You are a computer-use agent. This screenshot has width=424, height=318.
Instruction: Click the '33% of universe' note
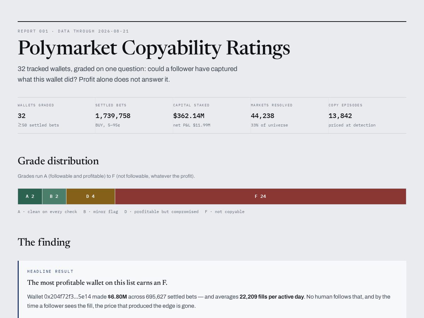pyautogui.click(x=269, y=125)
